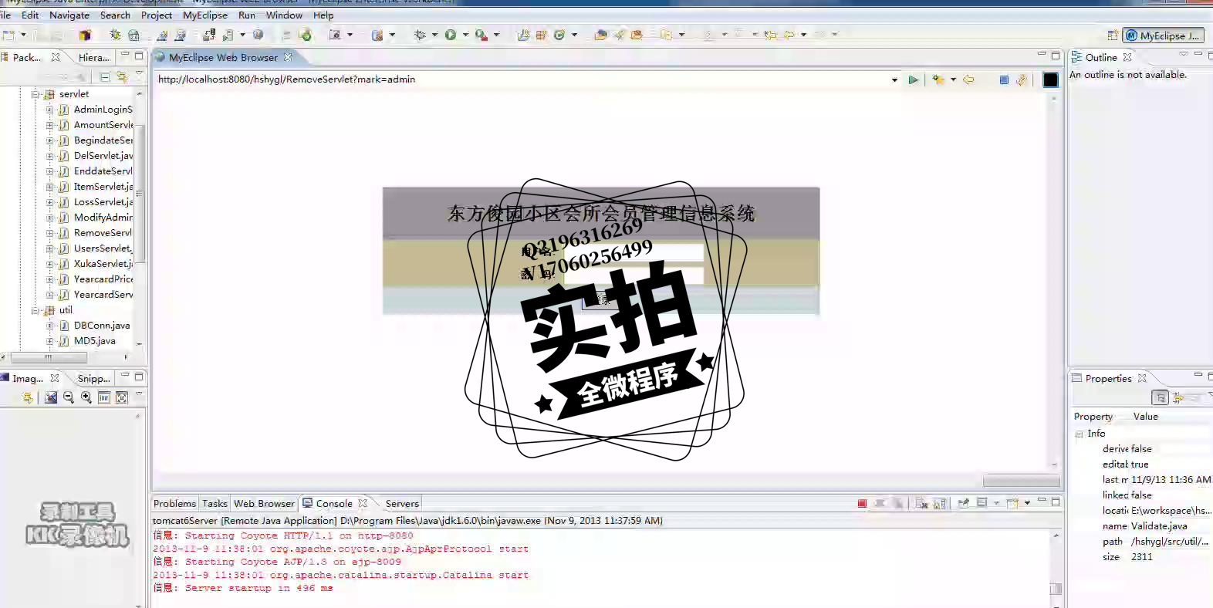
Task: Open the Window menu
Action: 284,15
